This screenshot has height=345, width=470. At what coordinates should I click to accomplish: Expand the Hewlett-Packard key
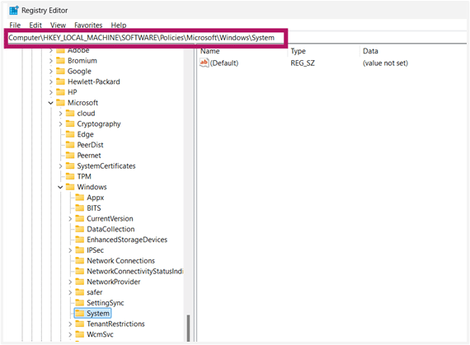(x=50, y=82)
